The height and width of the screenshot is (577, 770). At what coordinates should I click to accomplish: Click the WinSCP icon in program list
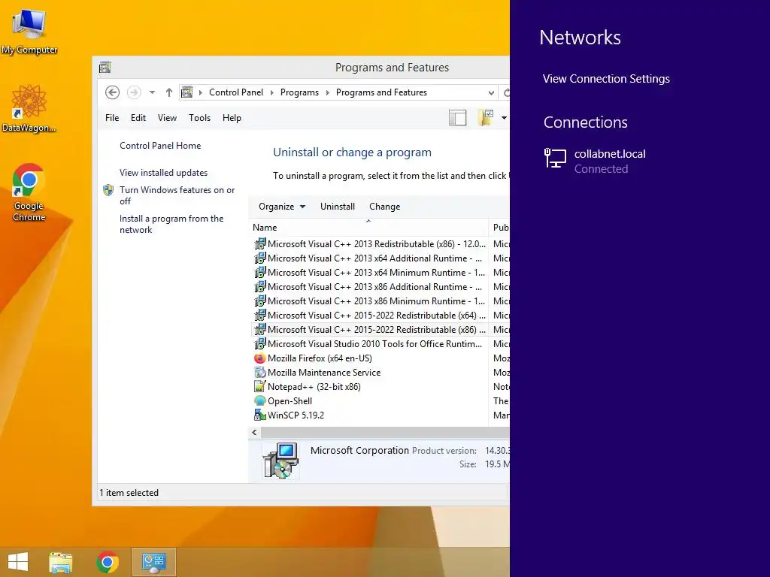(x=259, y=415)
